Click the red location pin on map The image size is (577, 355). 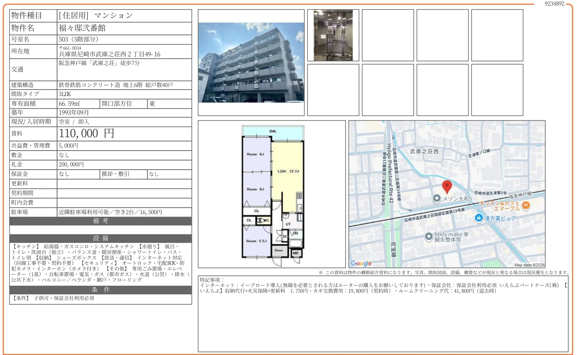[x=447, y=186]
